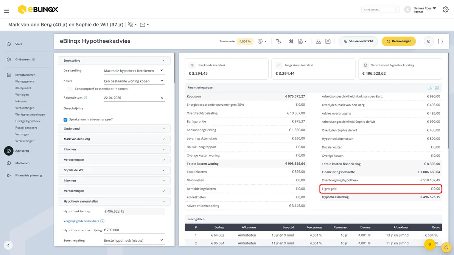Click the chart icon in Financieringsopzet header
Screen dimensions: 454x255
coord(437,88)
